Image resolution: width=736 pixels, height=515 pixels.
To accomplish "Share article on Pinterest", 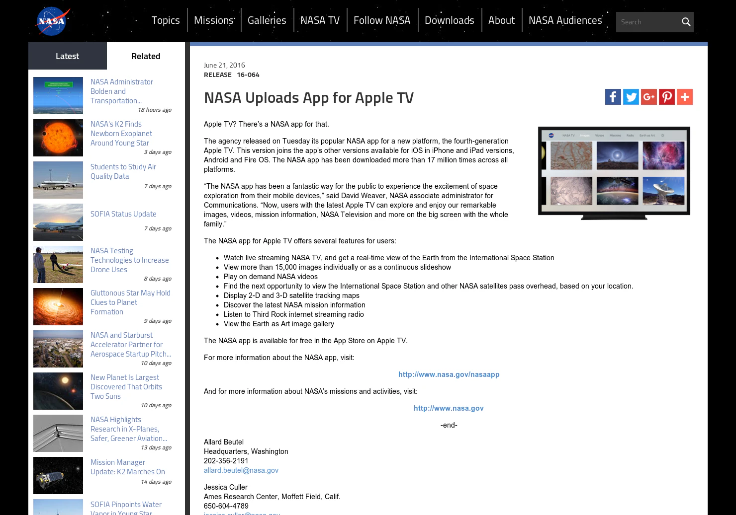I will point(667,97).
